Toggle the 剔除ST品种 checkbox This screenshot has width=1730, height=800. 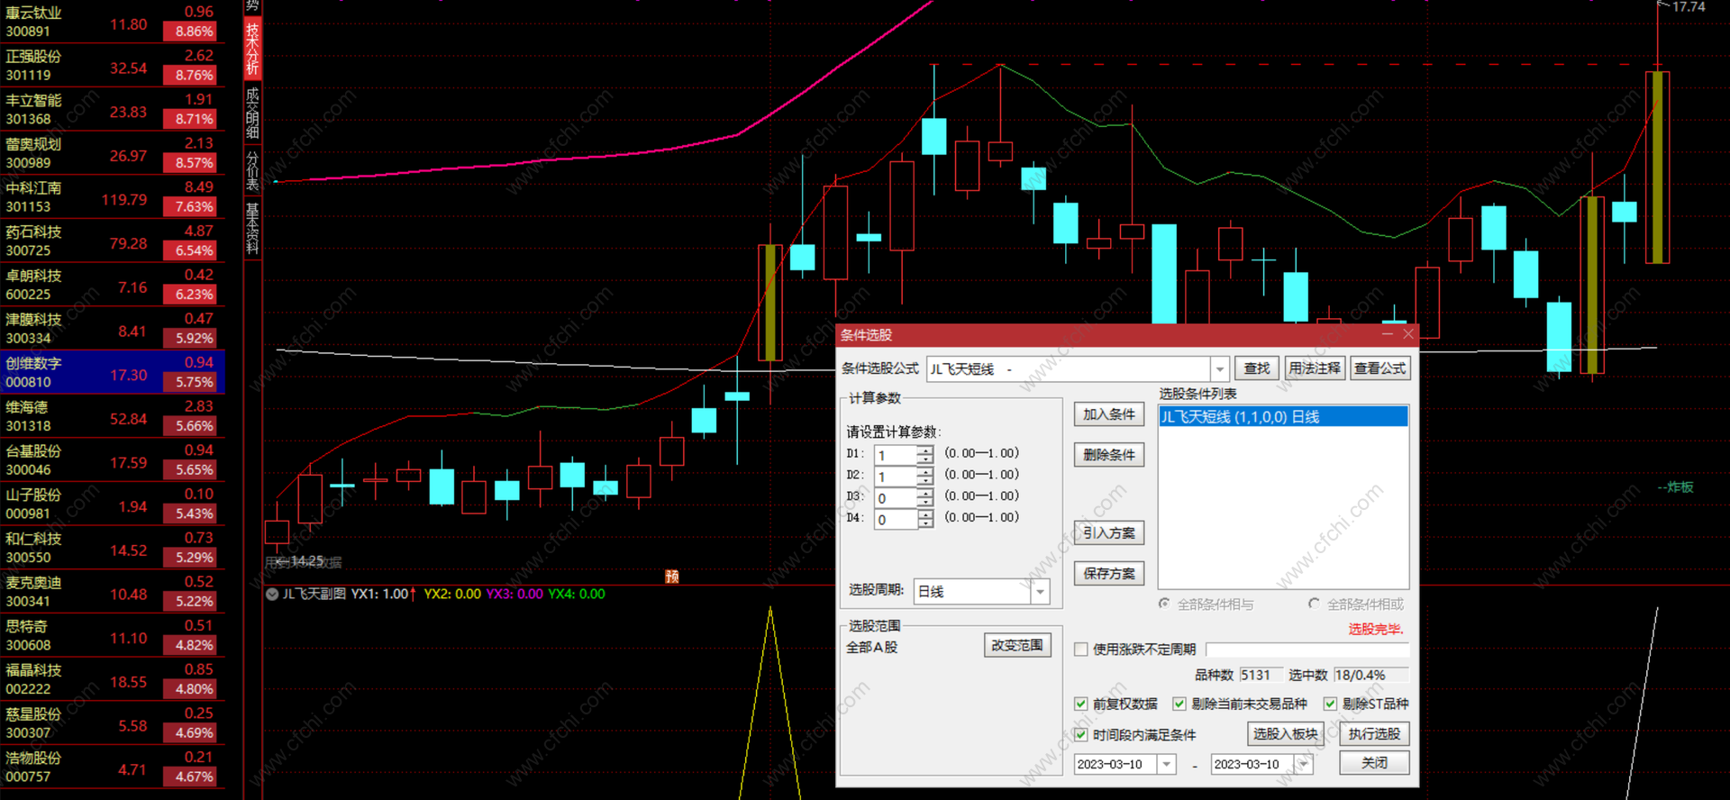[x=1330, y=704]
